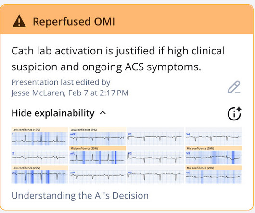
Task: Click the warning triangle icon in header
Action: [19, 21]
